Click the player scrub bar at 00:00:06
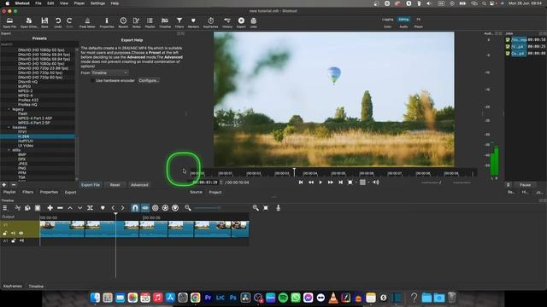This screenshot has width=547, height=307. click(x=367, y=173)
